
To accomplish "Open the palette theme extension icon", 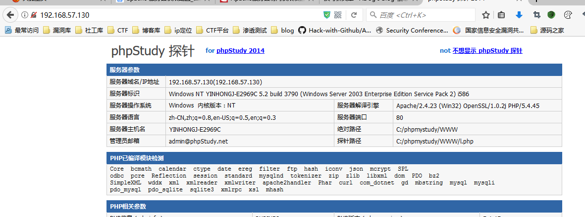I will [568, 15].
